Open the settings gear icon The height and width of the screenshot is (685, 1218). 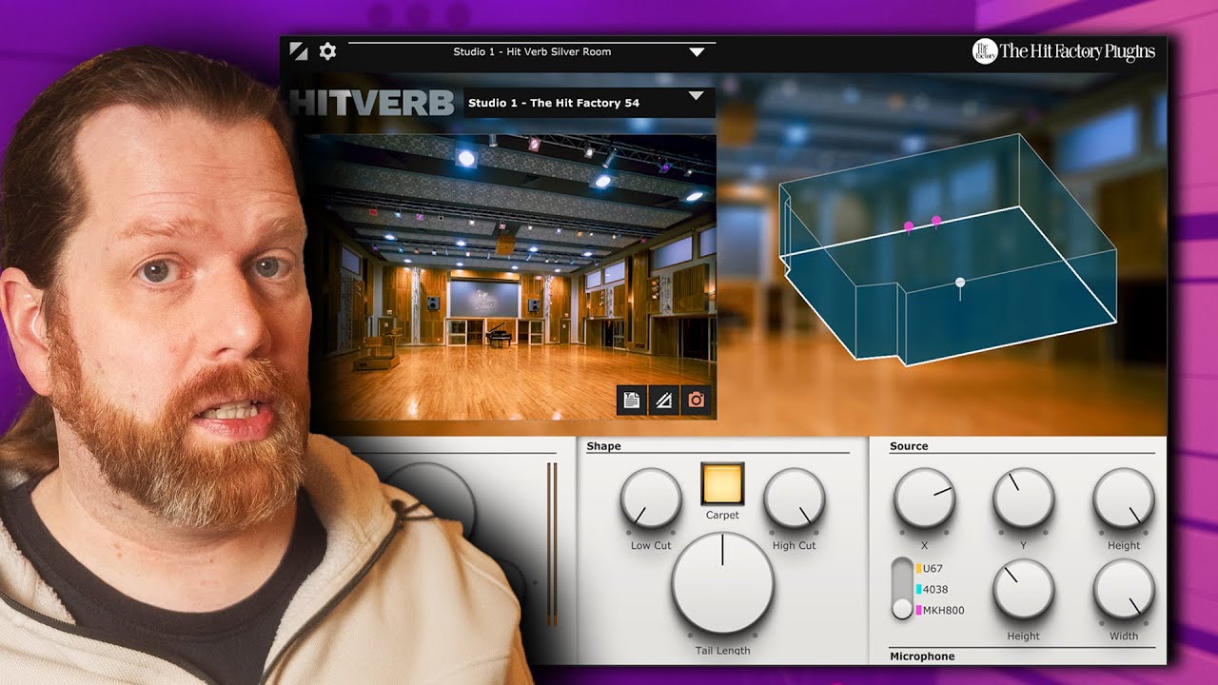click(327, 51)
